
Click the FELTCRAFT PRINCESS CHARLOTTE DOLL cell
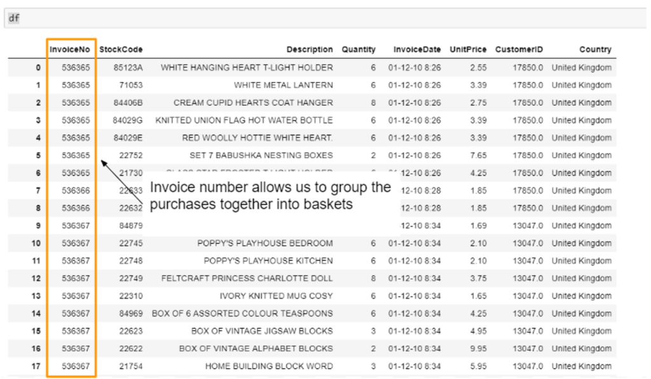pos(247,278)
